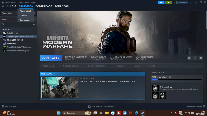Click the library filter lines icon
The width and height of the screenshot is (207, 116).
coord(34,25)
